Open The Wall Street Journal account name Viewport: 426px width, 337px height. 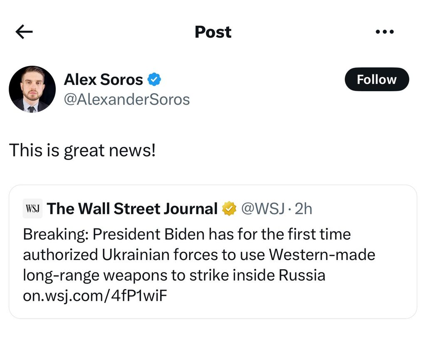pos(132,209)
